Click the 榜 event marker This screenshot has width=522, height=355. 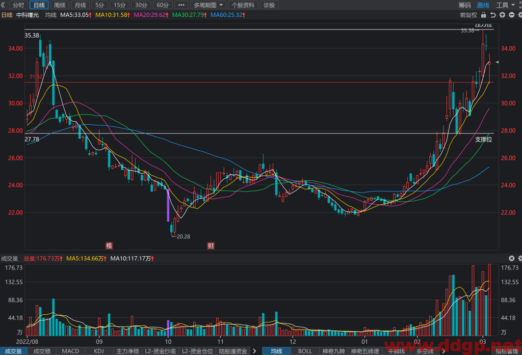pos(109,246)
